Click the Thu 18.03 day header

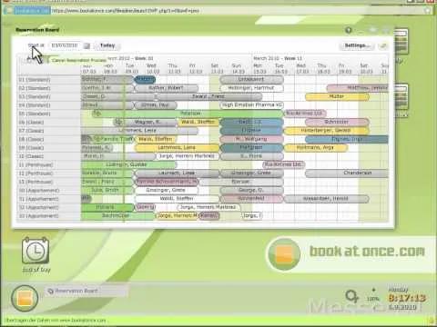(x=323, y=68)
